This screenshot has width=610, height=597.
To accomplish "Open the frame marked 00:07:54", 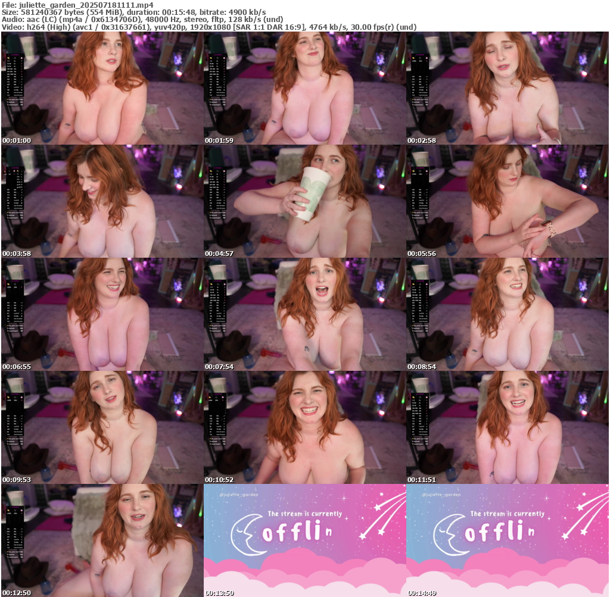I will coord(304,314).
